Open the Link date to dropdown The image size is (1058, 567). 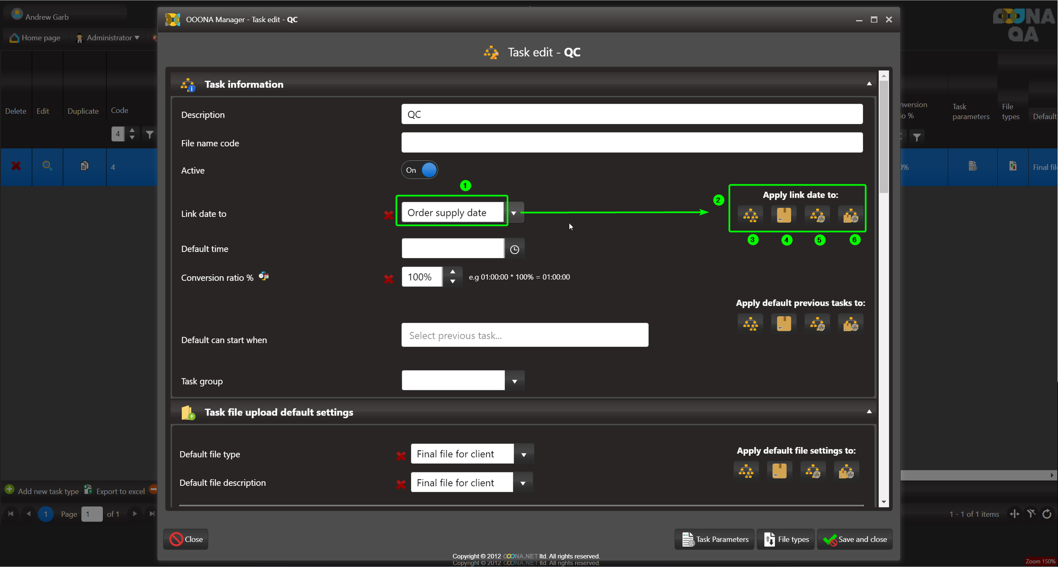[514, 213]
